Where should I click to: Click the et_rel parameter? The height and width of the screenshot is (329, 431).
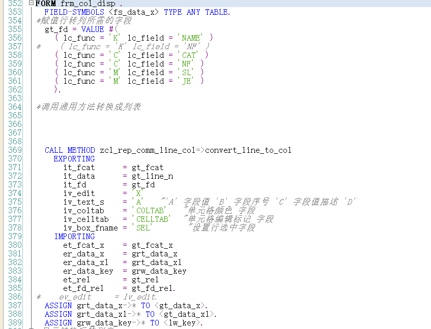(77, 280)
